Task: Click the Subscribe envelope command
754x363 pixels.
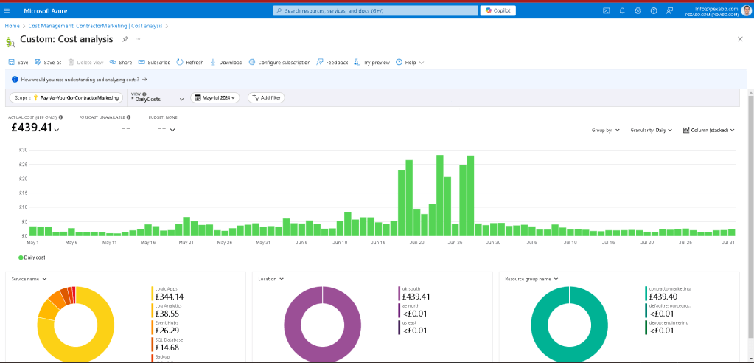Action: click(x=154, y=62)
